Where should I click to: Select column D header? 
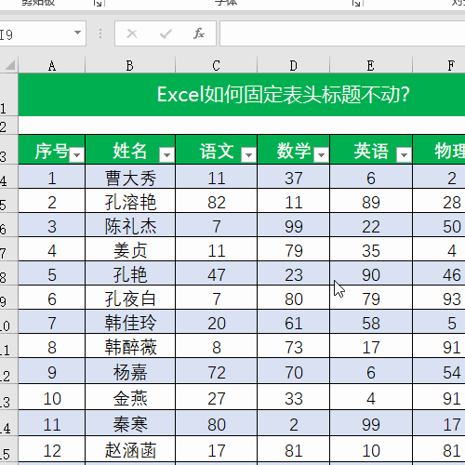(x=294, y=65)
